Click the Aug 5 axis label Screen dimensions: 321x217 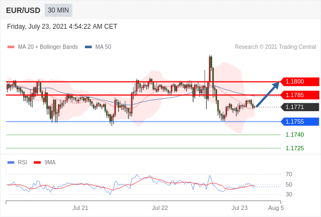tap(276, 208)
